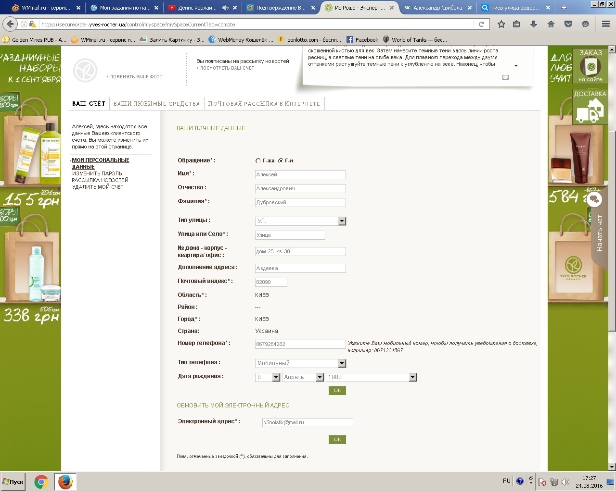616x492 pixels.
Task: Mute audio on the Денис Харлам tab
Action: click(225, 8)
